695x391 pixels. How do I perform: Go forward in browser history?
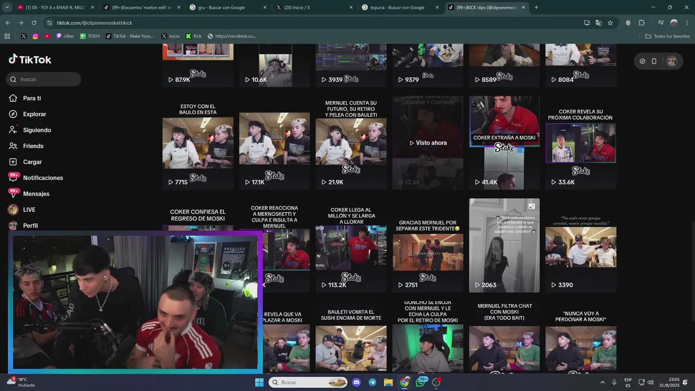21,23
